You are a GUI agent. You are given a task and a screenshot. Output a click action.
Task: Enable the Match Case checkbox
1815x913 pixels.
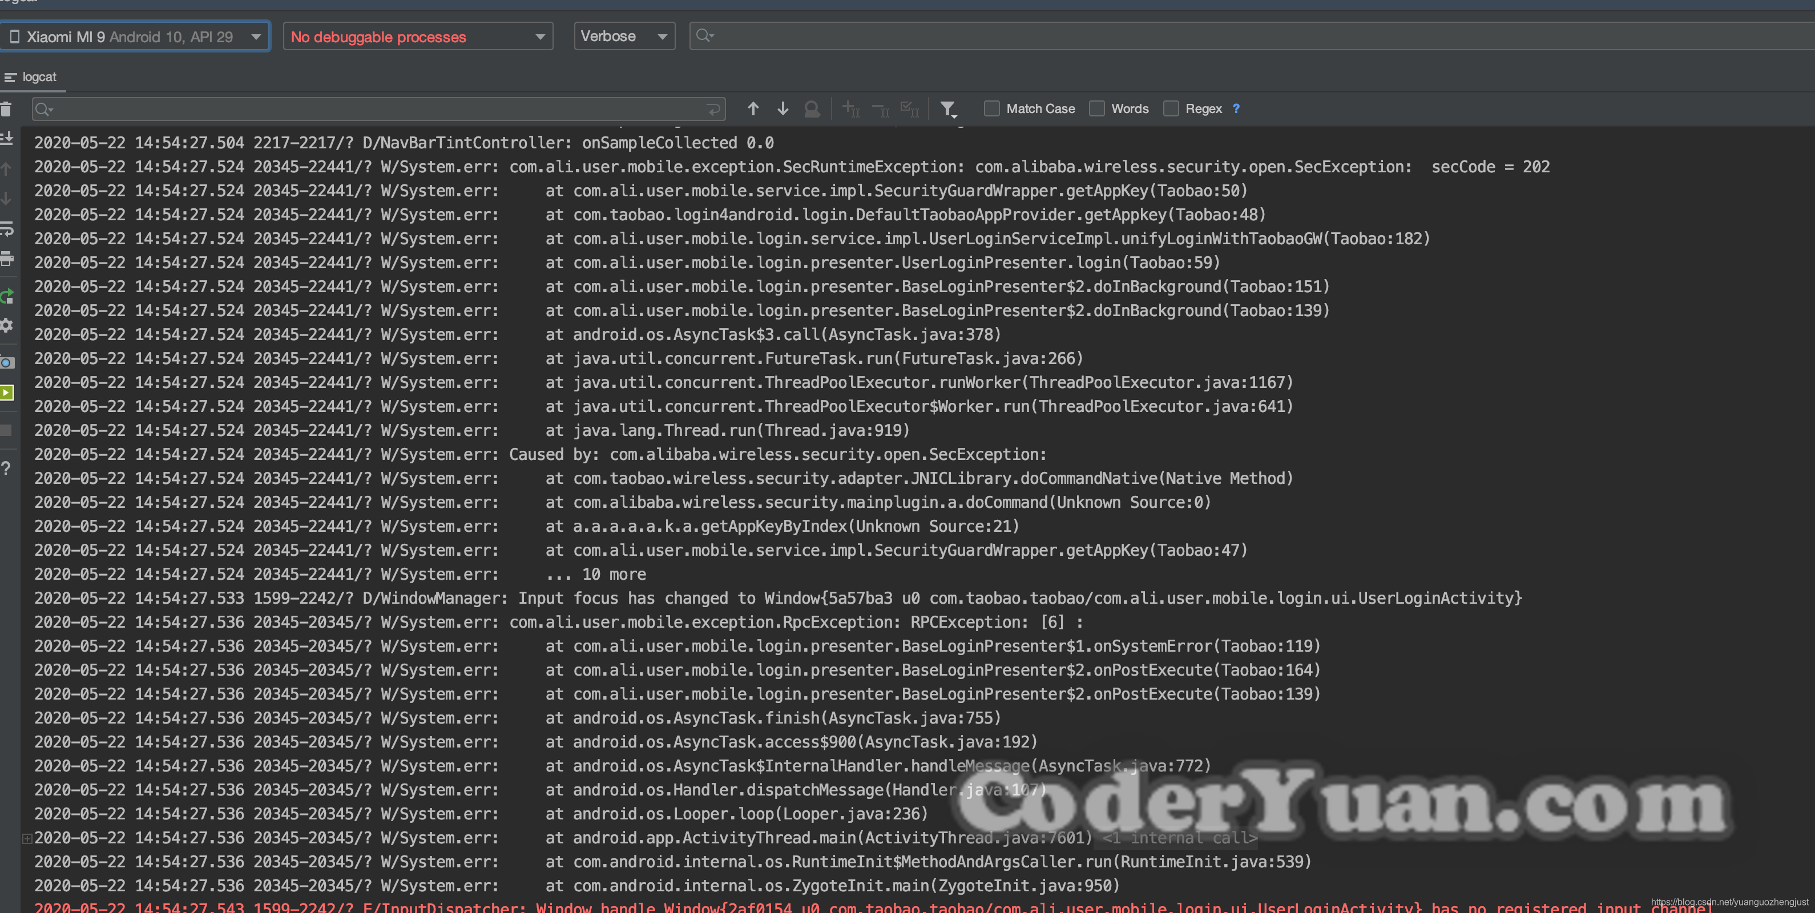coord(991,108)
